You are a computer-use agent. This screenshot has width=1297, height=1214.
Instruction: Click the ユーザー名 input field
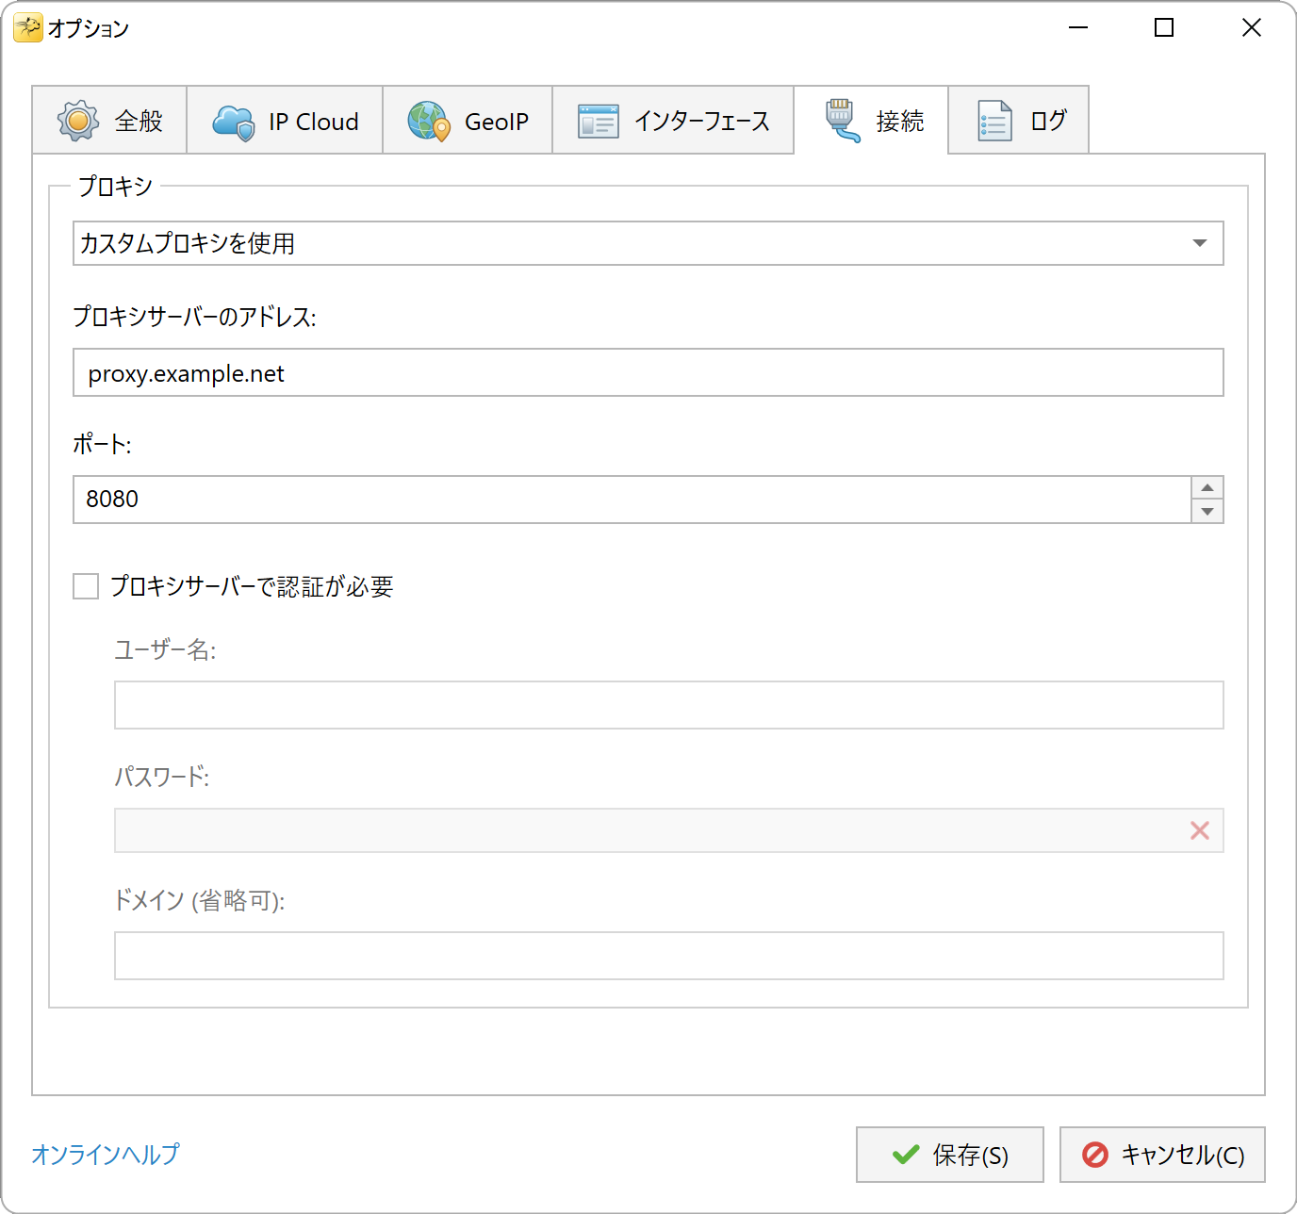pyautogui.click(x=669, y=705)
